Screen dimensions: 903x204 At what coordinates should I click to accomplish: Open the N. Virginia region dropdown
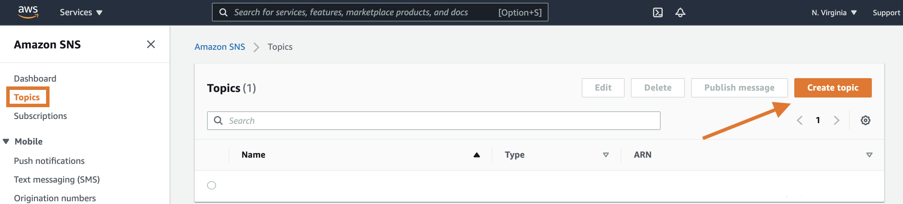tap(834, 12)
